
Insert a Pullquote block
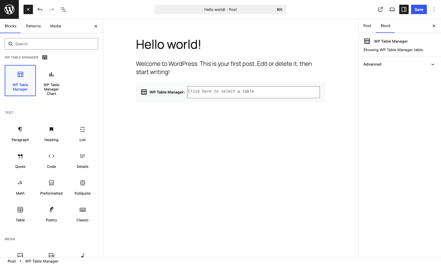(83, 187)
